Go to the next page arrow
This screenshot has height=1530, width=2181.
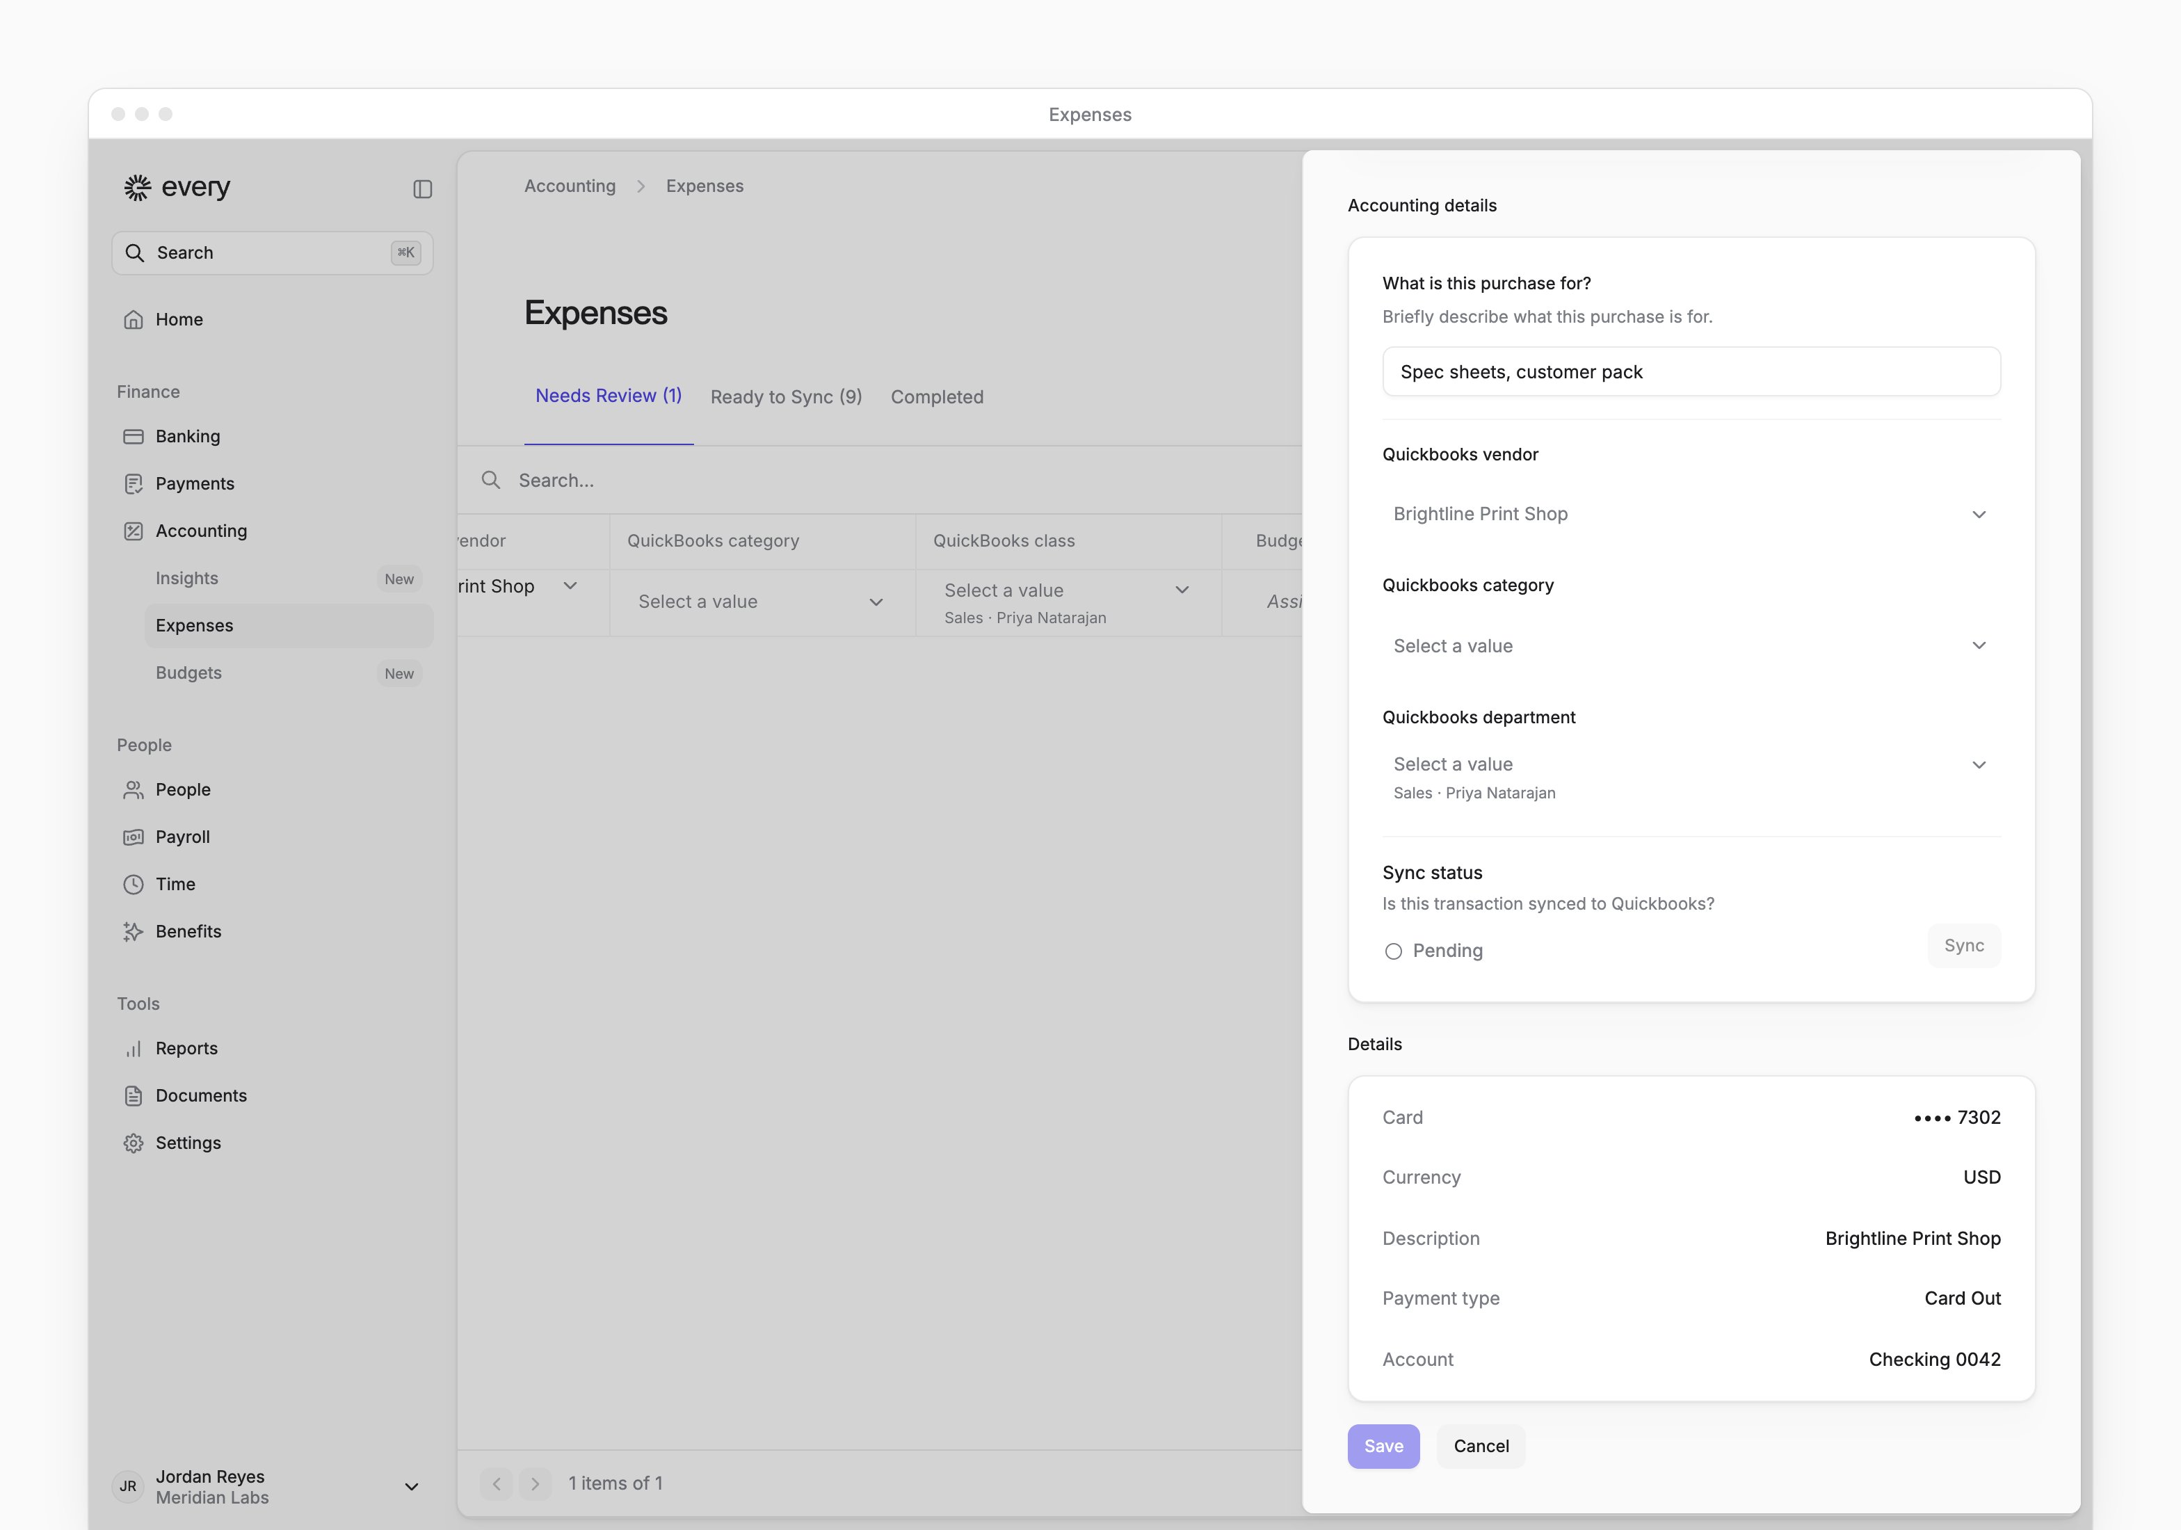tap(536, 1483)
